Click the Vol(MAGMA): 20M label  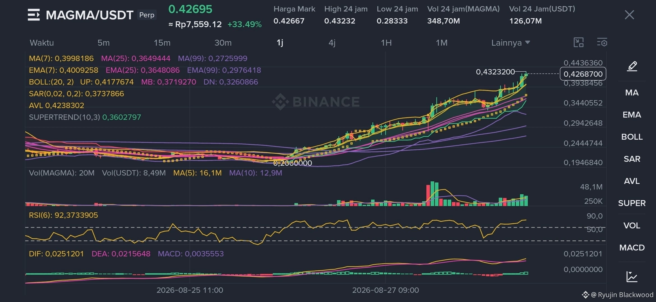pos(62,173)
